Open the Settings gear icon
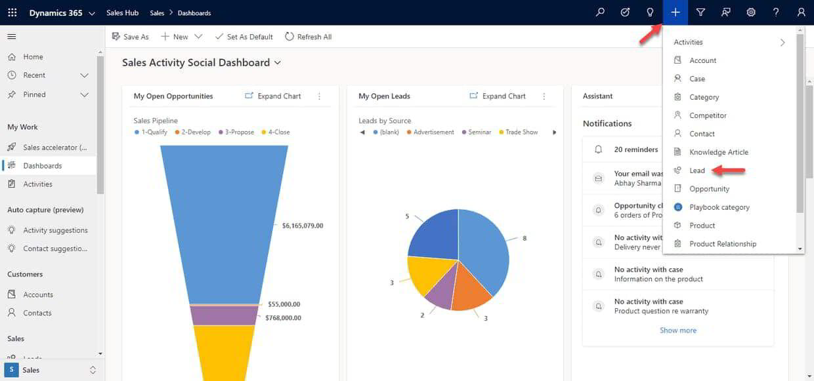This screenshot has width=814, height=381. click(750, 12)
